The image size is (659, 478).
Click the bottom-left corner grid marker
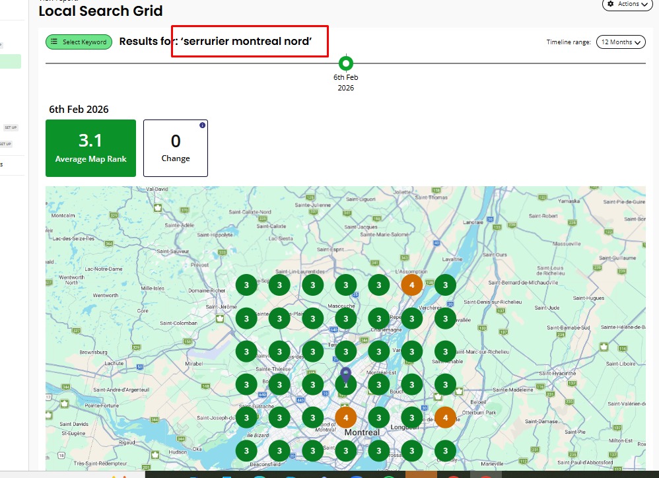click(247, 451)
